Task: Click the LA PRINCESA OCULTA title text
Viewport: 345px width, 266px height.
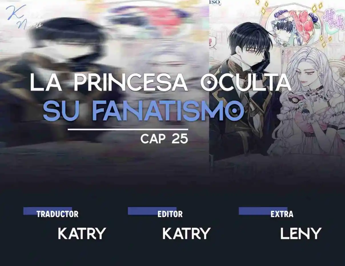Action: (161, 83)
